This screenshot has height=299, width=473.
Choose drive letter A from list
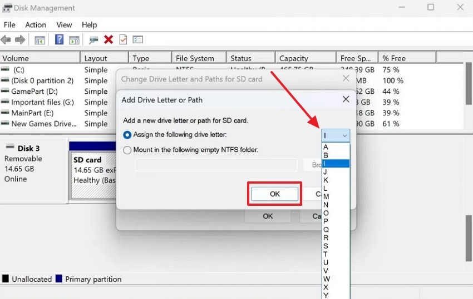[x=336, y=147]
